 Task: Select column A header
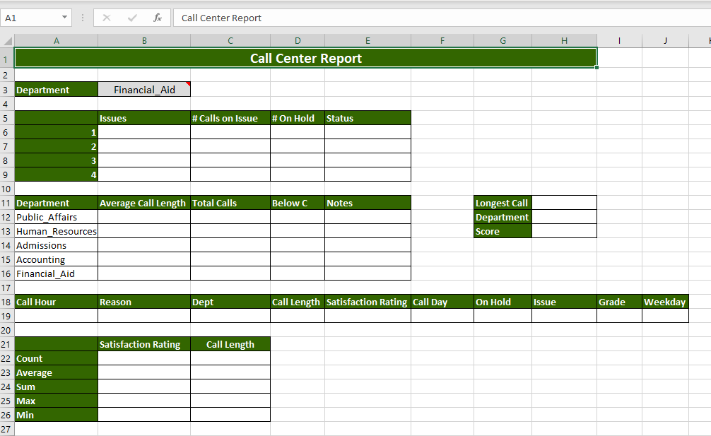coord(57,41)
